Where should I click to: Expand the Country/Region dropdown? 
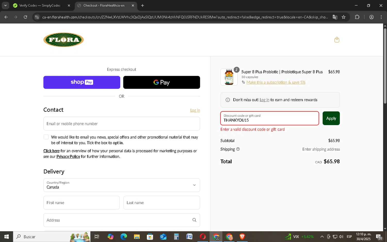122,185
